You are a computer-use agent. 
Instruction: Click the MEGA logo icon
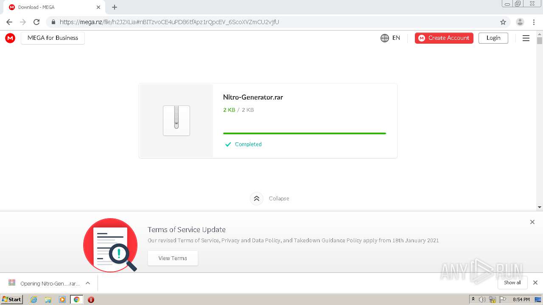[10, 38]
